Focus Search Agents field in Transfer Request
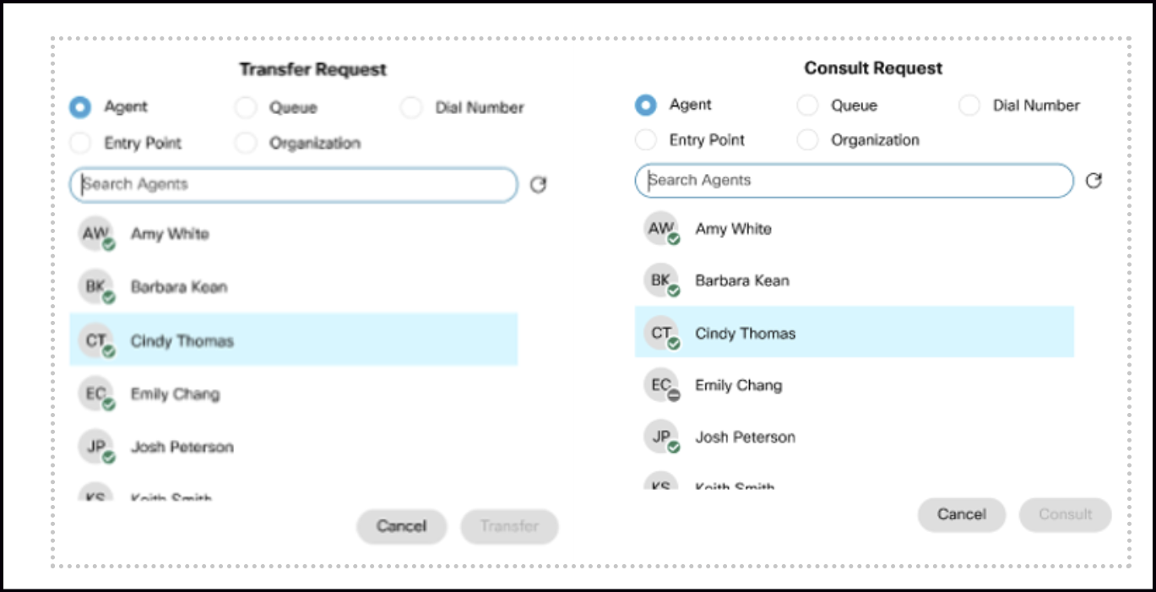The image size is (1156, 592). click(x=293, y=185)
